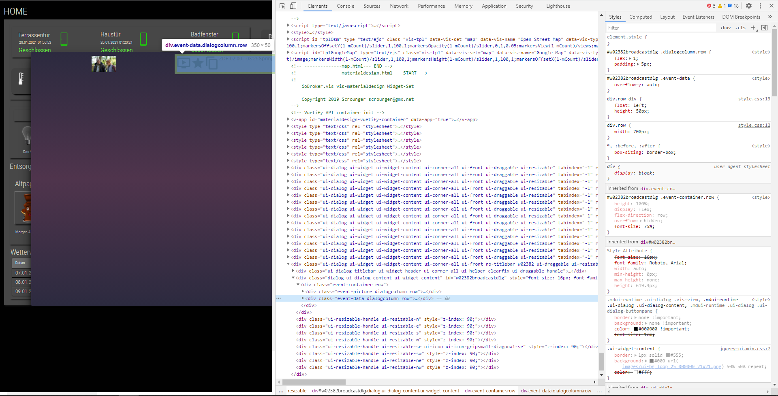
Task: Click the play-on-TV icon in the dialog
Action: click(x=184, y=62)
